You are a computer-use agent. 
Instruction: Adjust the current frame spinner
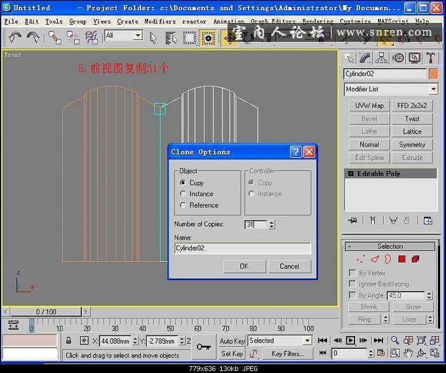371,354
